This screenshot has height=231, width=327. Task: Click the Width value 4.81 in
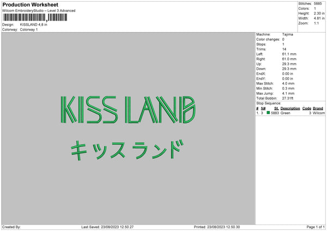point(319,19)
